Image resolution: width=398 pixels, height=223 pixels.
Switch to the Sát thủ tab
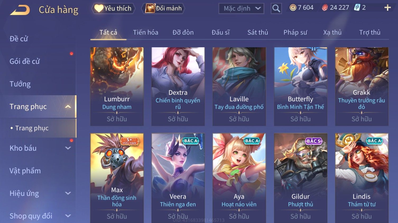tap(258, 32)
